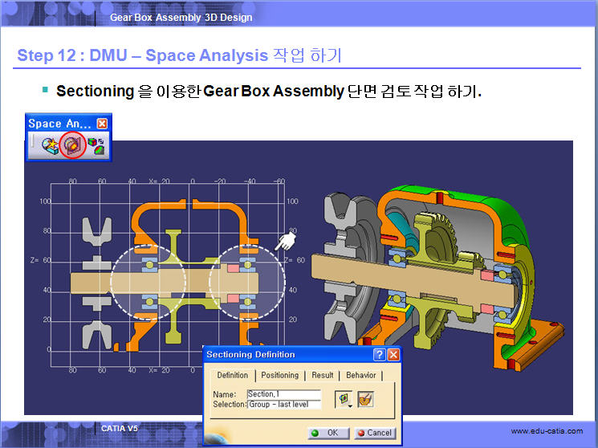
Task: Click the www.edu-catia.com link in footer
Action: (x=547, y=432)
